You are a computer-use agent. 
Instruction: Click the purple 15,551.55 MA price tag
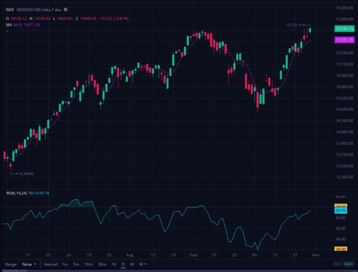pyautogui.click(x=344, y=40)
